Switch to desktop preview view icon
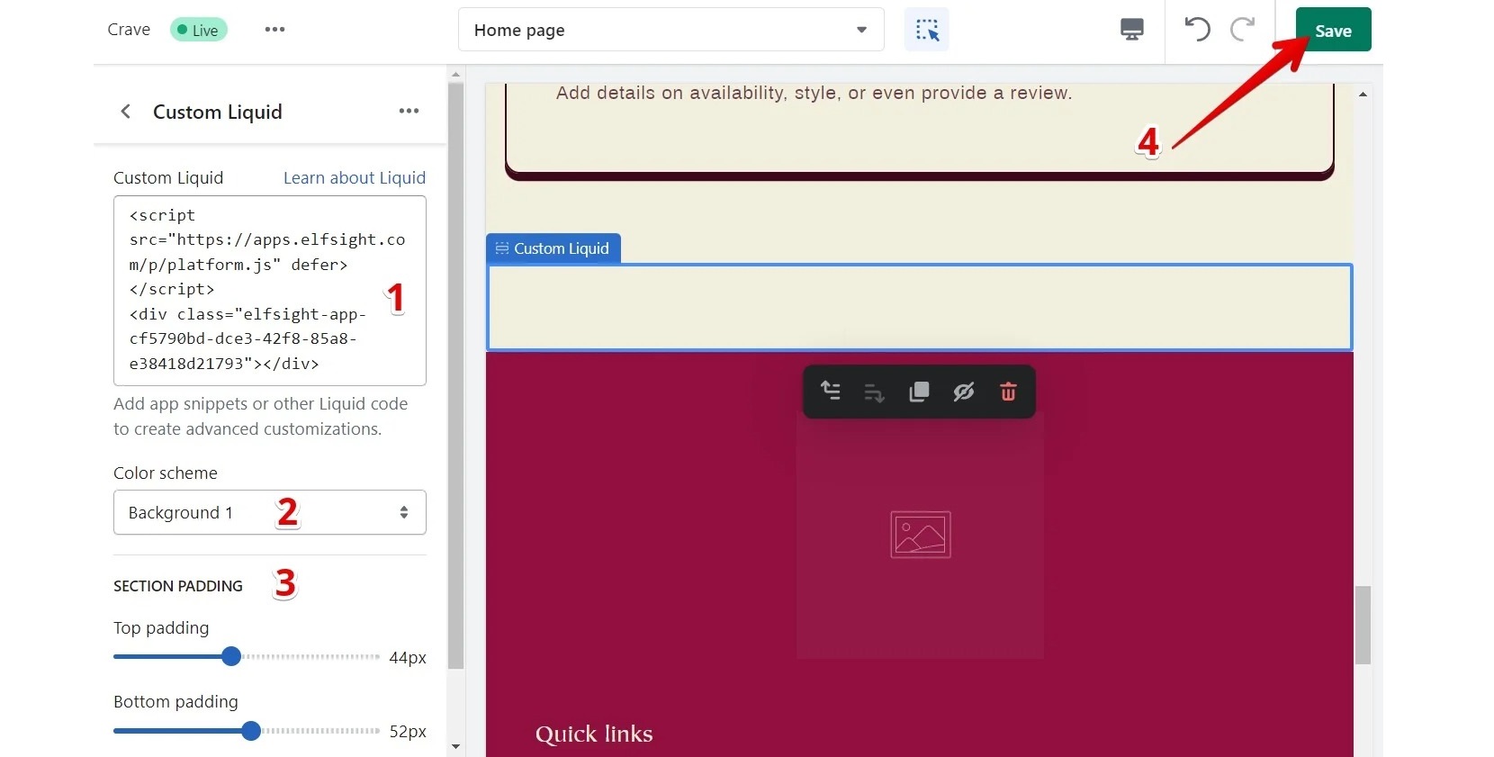 (x=1131, y=30)
